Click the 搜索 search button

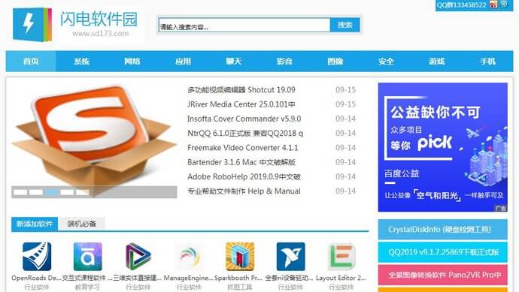[345, 25]
